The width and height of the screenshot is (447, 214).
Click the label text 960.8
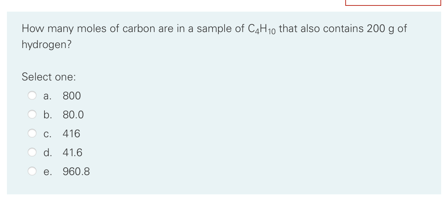(77, 171)
